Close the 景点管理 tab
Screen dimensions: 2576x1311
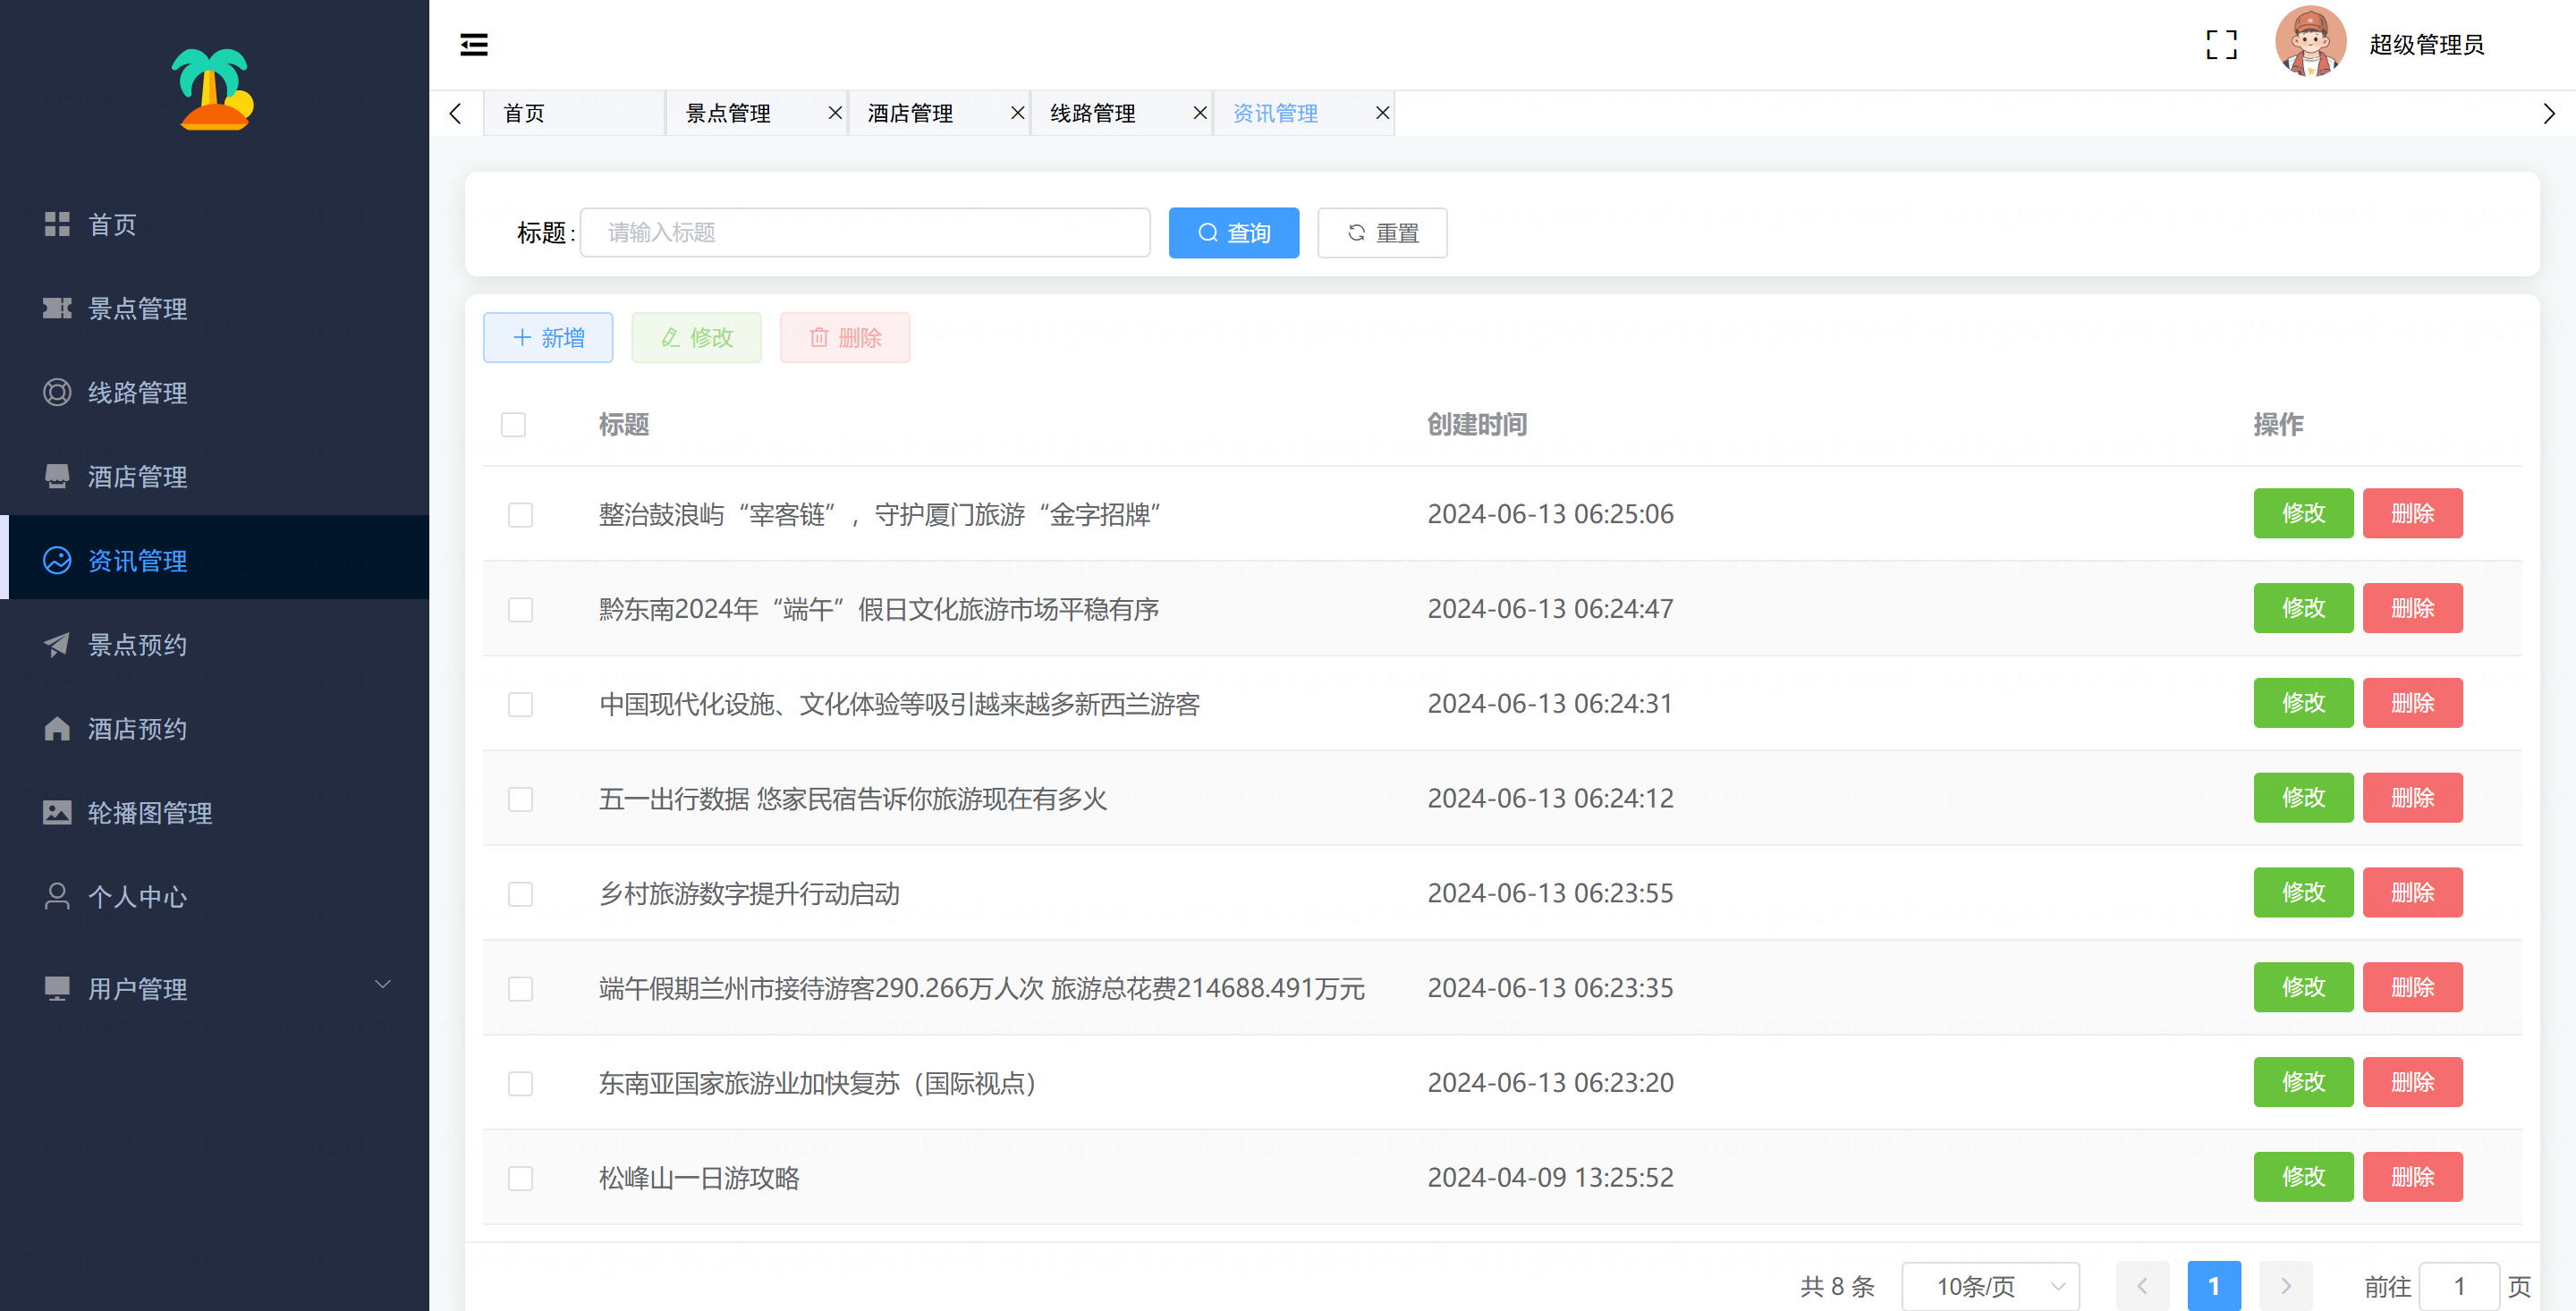tap(835, 113)
